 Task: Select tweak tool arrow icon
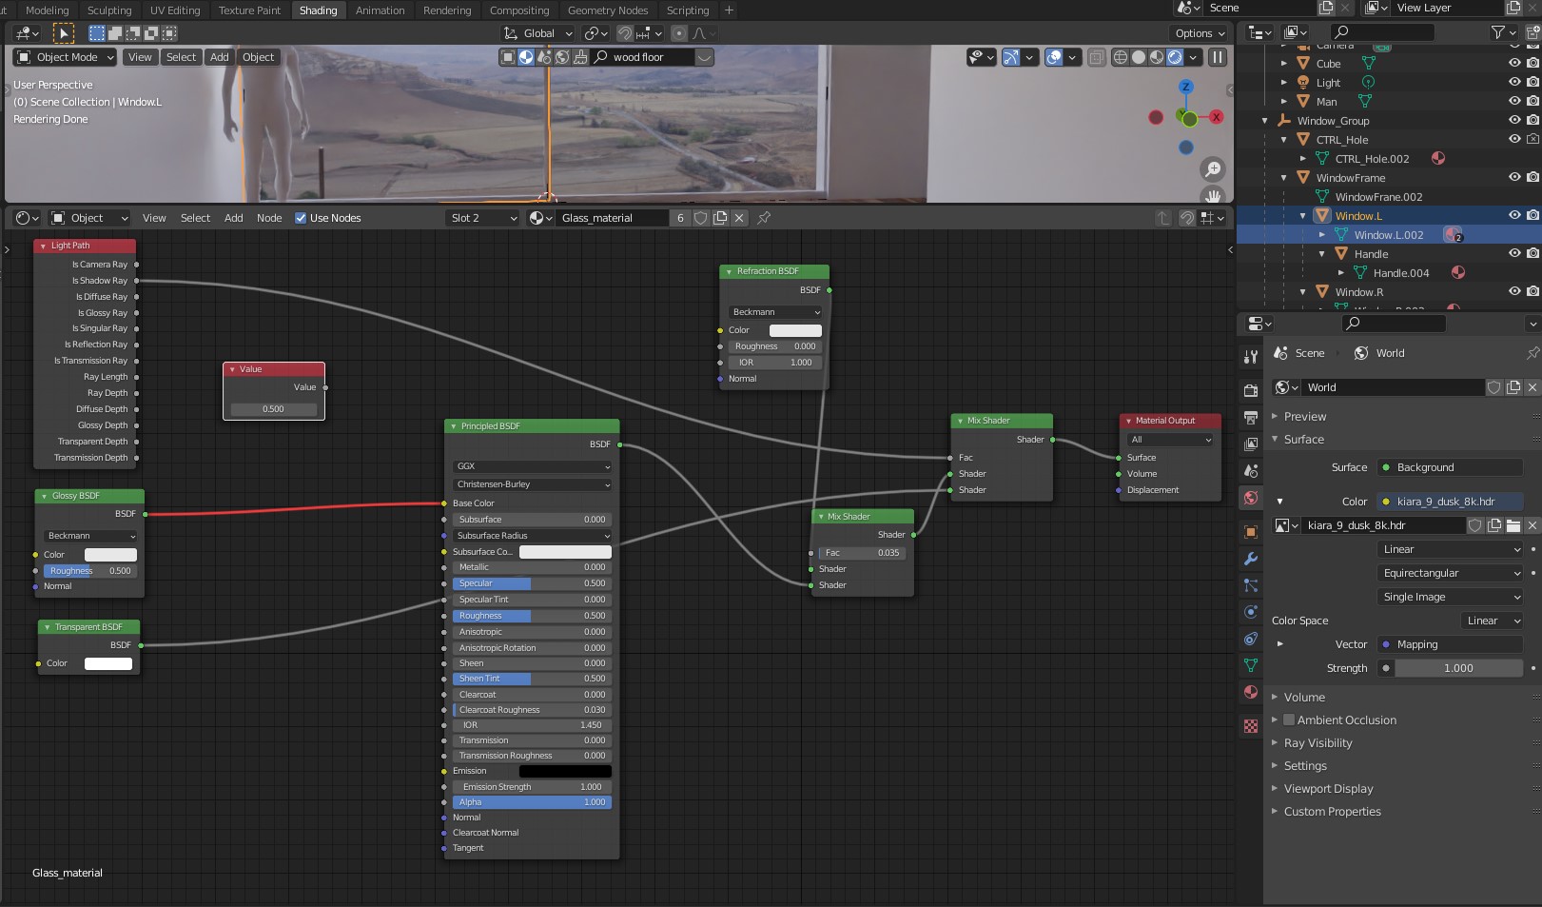coord(63,33)
